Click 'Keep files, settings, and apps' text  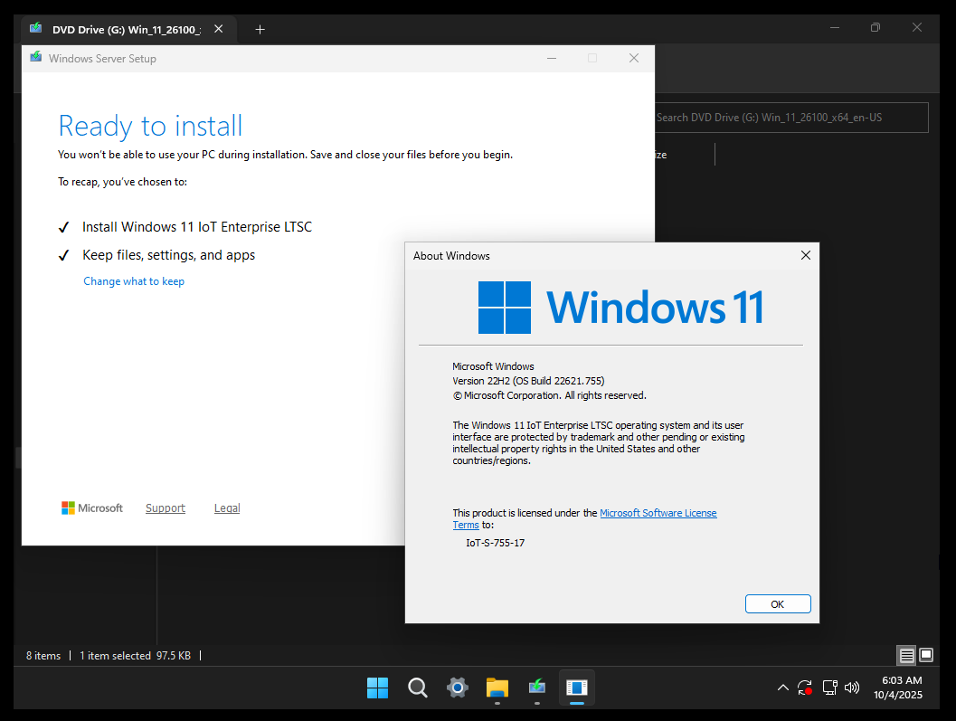(x=169, y=255)
